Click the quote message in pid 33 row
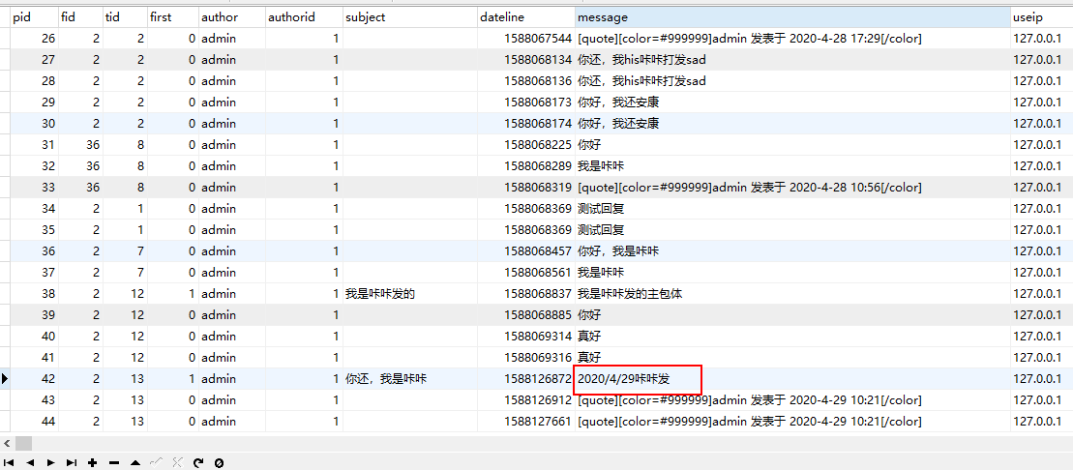Screen dimensions: 1073x470 click(792, 188)
